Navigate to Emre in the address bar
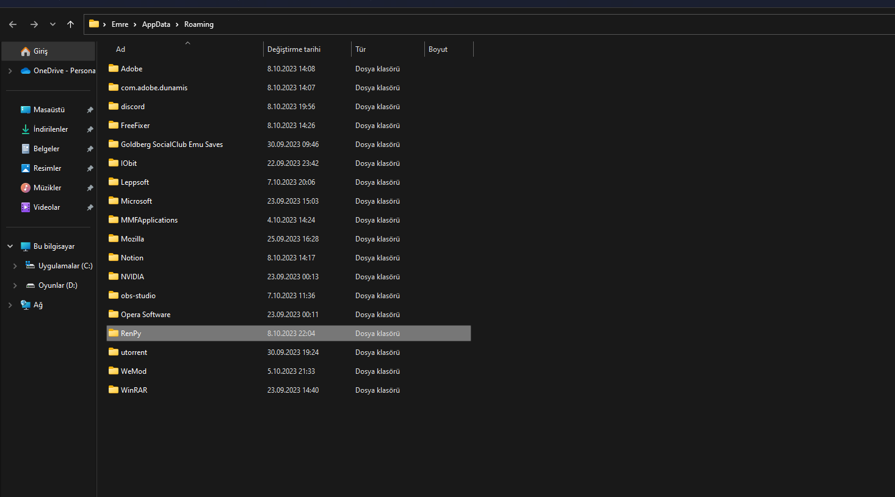Image resolution: width=895 pixels, height=497 pixels. (x=120, y=24)
